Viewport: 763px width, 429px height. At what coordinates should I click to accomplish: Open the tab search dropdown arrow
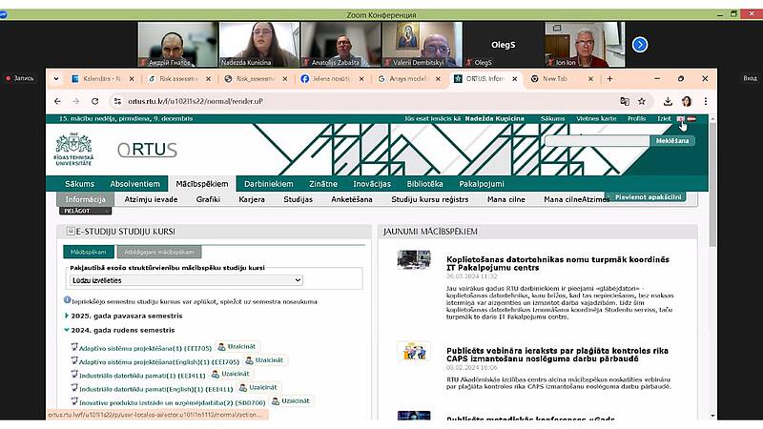[x=56, y=79]
